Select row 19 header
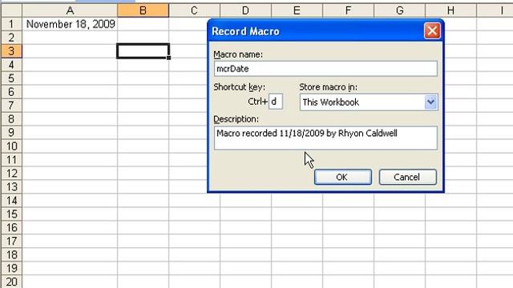Viewport: 513px width, 288px height. (x=11, y=268)
